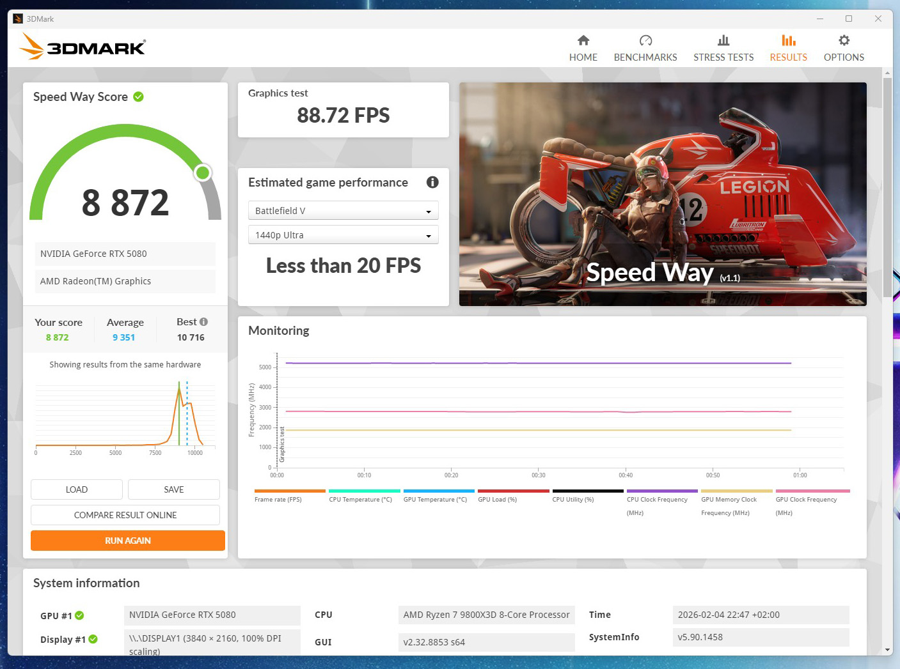Click the Speed Way benchmark image
The image size is (900, 669).
pyautogui.click(x=663, y=194)
